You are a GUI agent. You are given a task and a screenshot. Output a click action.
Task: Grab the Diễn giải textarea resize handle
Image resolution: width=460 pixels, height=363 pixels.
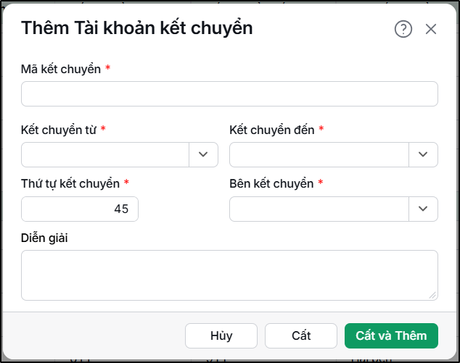point(432,296)
